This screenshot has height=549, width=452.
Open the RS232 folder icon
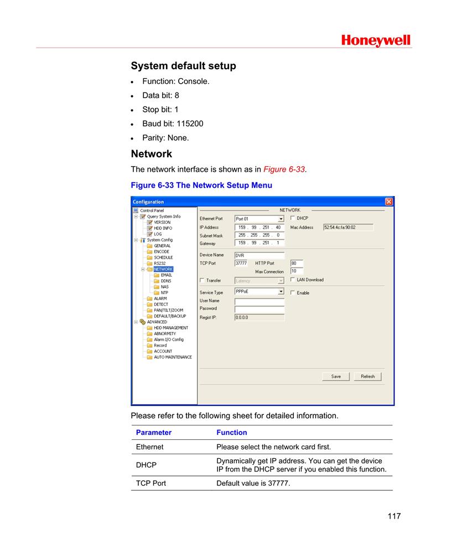click(149, 263)
